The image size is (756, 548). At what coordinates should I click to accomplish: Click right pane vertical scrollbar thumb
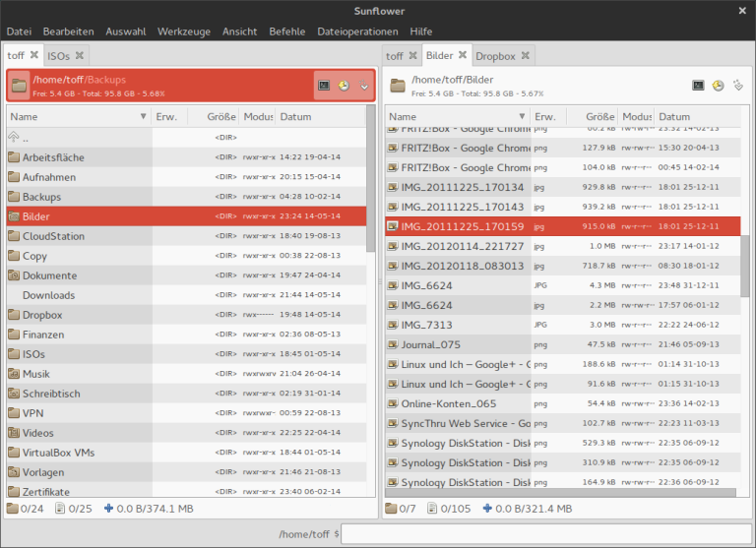click(745, 265)
